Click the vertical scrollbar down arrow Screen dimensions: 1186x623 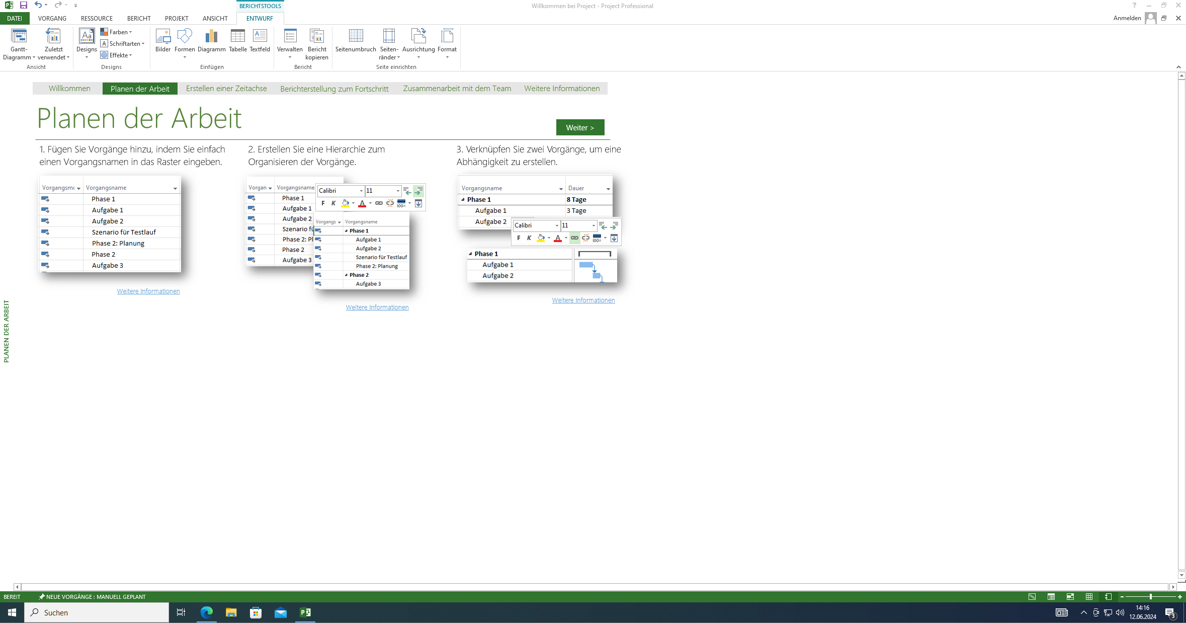1181,575
